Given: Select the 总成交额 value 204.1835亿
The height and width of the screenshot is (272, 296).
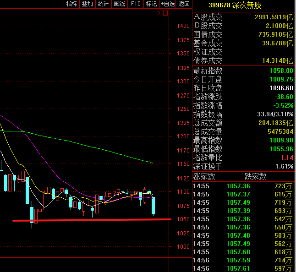Looking at the screenshot, I should [276, 123].
